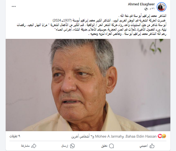
Task: Click the post timestamp next to the globe
Action: click(152, 9)
